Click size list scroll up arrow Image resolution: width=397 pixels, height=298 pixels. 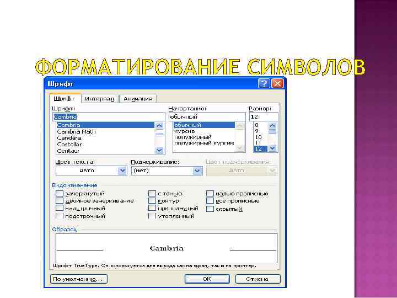[x=272, y=125]
